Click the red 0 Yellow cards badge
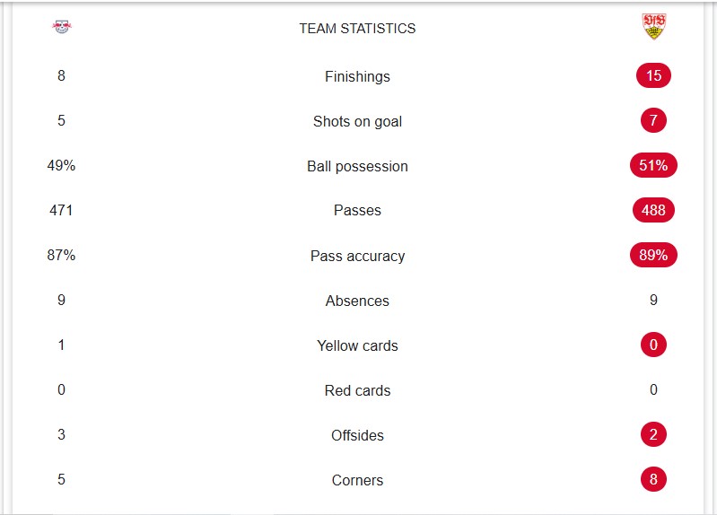 tap(653, 345)
